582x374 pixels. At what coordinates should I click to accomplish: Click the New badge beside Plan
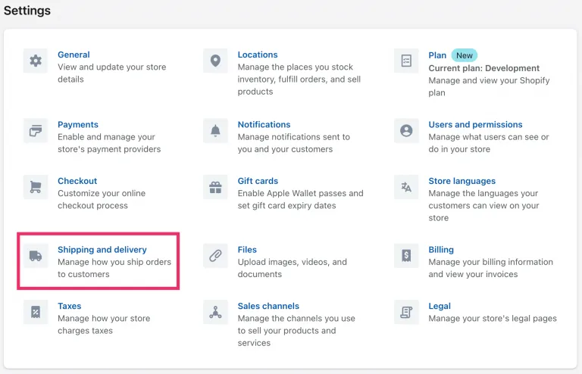465,55
